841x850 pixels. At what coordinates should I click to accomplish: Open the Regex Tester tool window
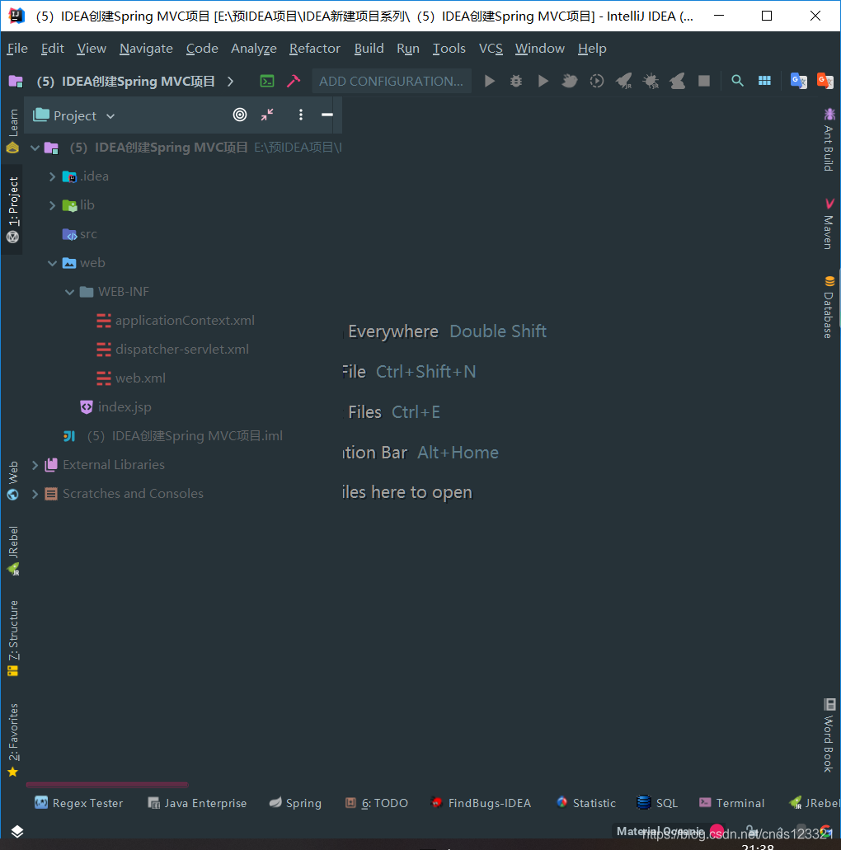point(78,803)
